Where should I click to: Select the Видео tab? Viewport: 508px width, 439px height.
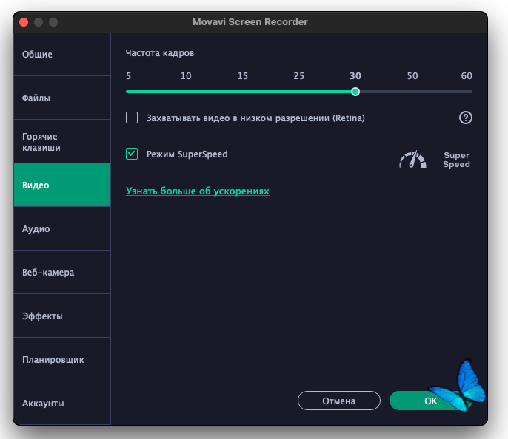pos(62,185)
